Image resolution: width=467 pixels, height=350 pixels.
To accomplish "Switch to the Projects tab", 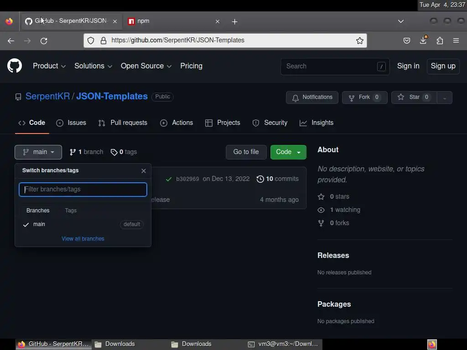I will click(223, 123).
